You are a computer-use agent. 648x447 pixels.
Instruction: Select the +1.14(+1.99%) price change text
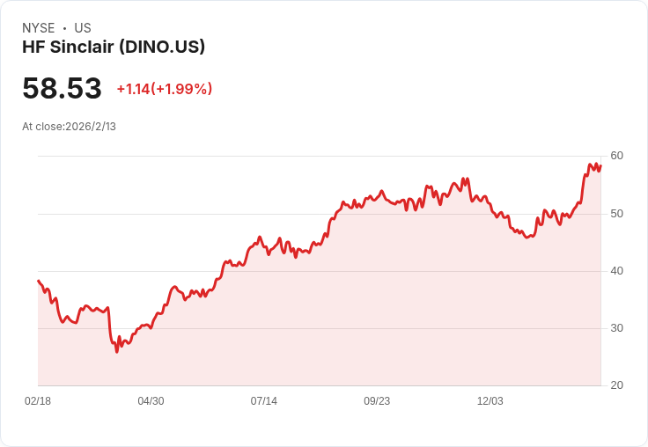pyautogui.click(x=165, y=89)
